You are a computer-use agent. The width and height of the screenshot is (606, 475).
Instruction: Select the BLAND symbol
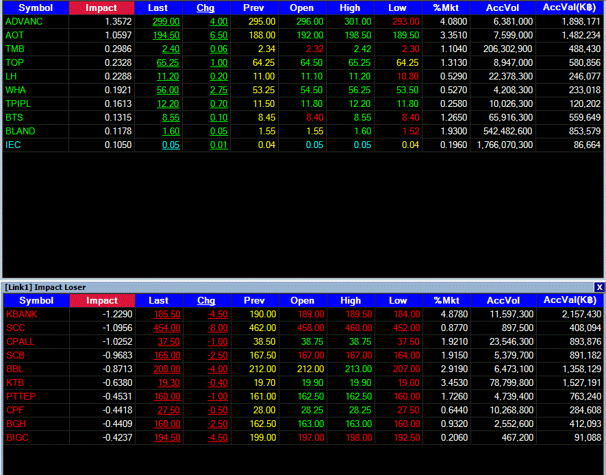click(x=20, y=131)
